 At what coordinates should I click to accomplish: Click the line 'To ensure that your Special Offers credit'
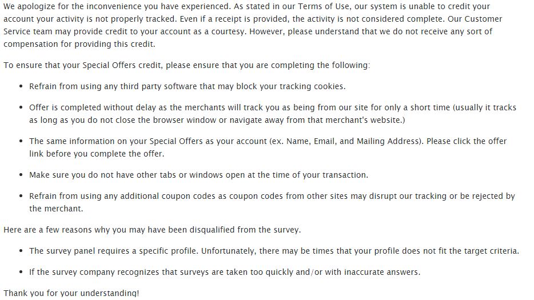186,65
